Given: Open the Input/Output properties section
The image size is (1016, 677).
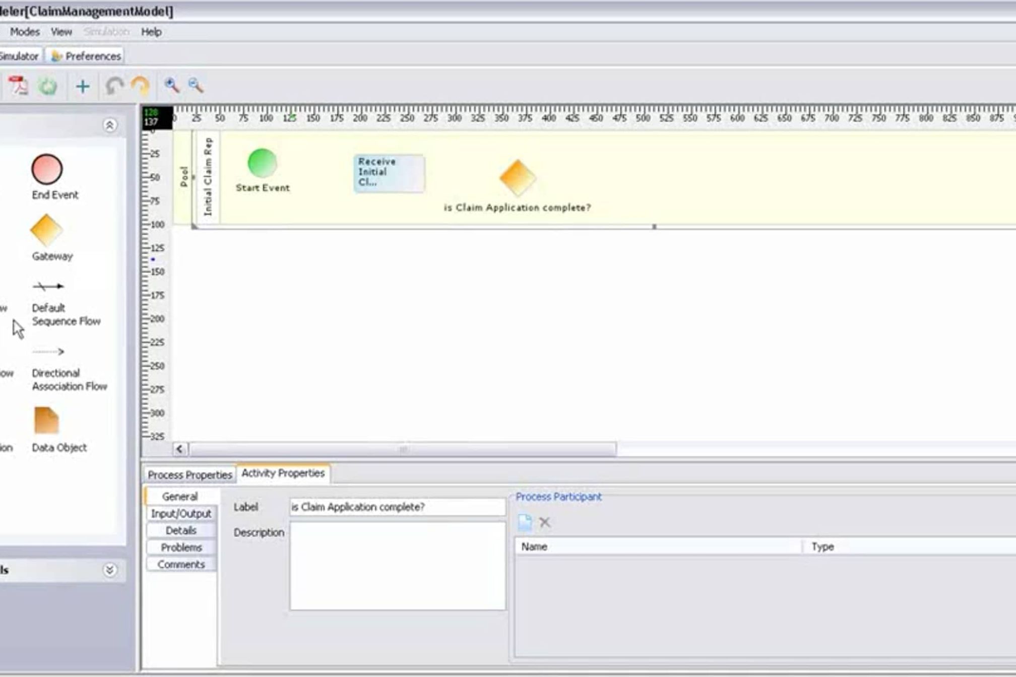Looking at the screenshot, I should point(181,513).
